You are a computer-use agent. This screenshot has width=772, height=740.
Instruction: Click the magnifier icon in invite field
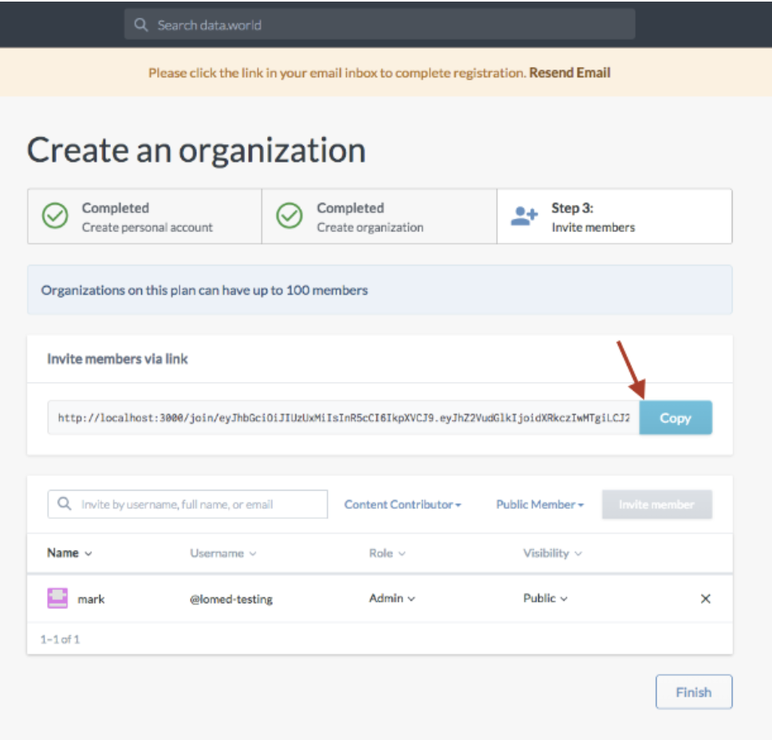tap(64, 504)
